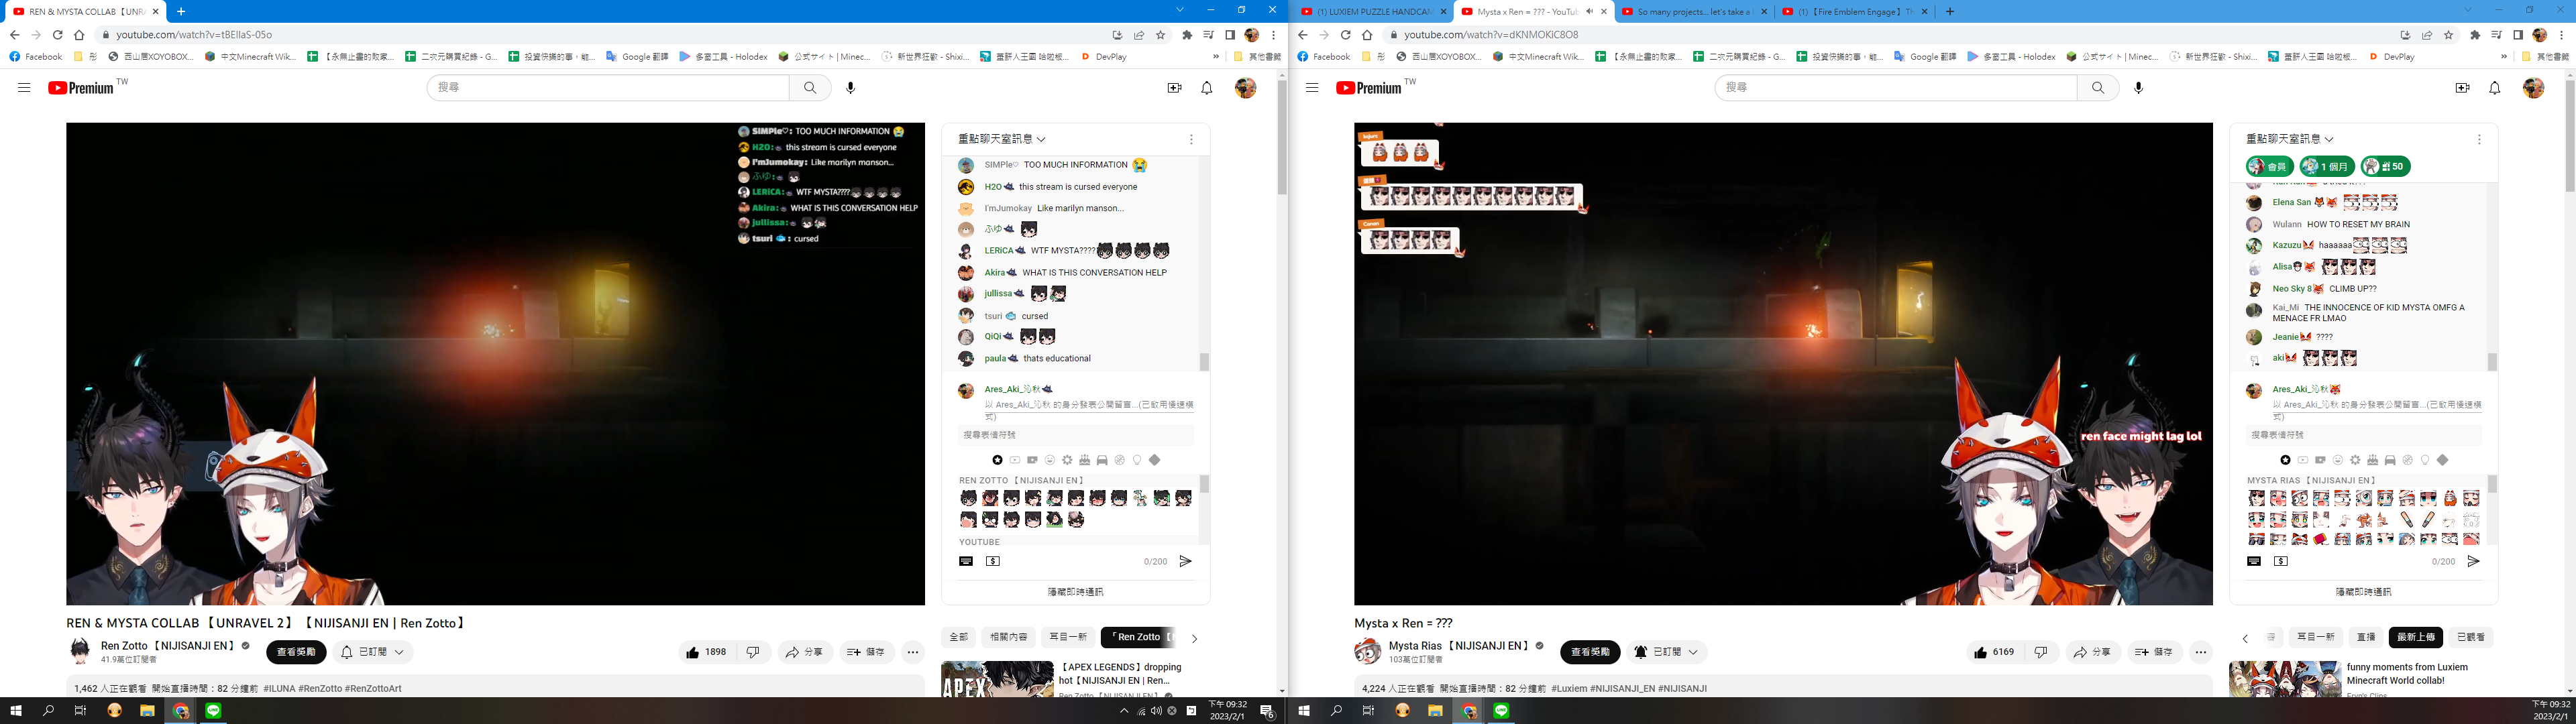Open Ren Zotto channel name link
Screen dimensions: 2576x724
[x=167, y=646]
